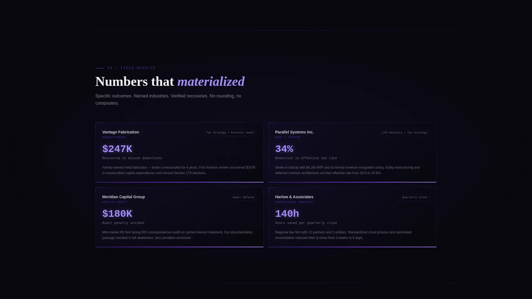Screen dimensions: 532x299
Task: Click the 03 / FIELD_RESULTS section label
Action: (x=131, y=68)
